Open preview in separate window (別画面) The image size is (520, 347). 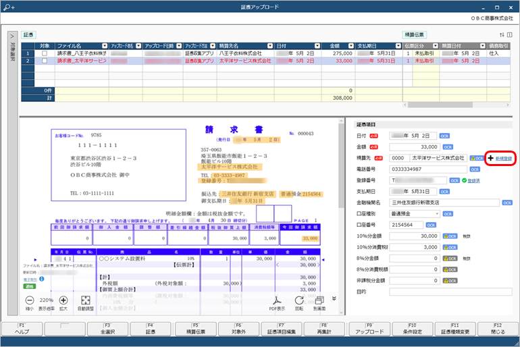[319, 300]
